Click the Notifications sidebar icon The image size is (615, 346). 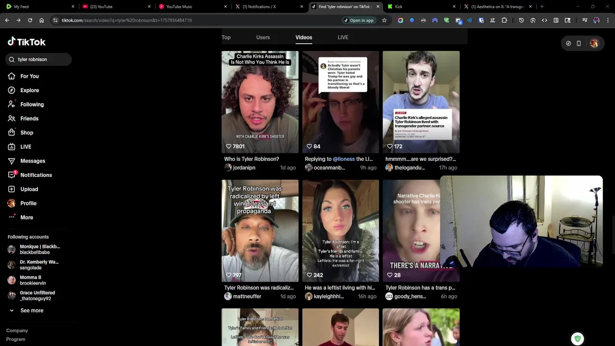[12, 175]
